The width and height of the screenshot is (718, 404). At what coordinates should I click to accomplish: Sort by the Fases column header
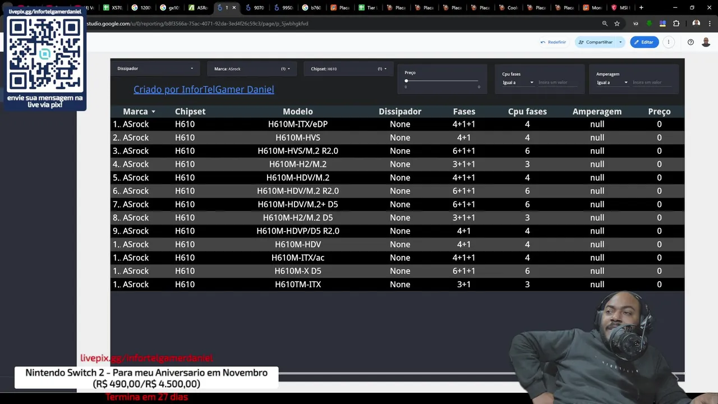(x=464, y=112)
